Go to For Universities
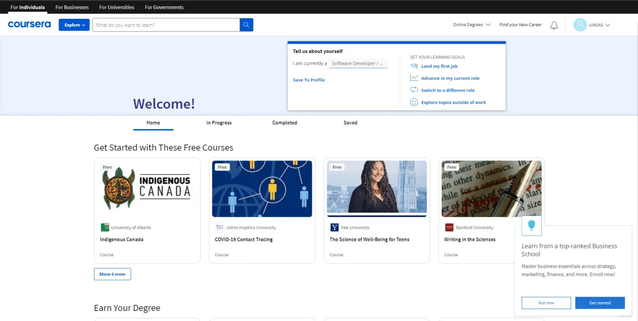 pyautogui.click(x=117, y=7)
